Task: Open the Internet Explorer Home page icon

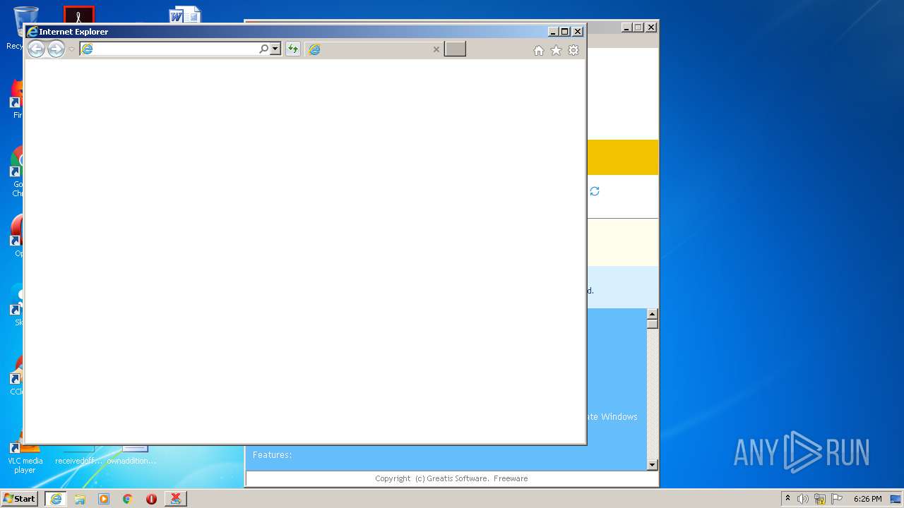Action: coord(539,50)
